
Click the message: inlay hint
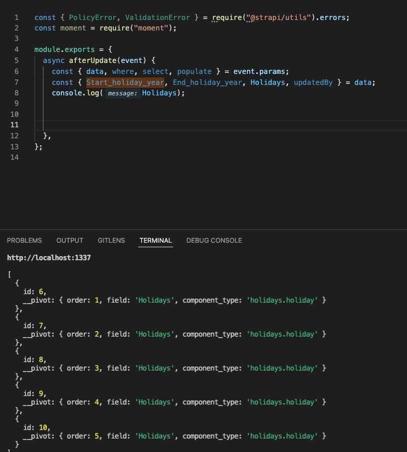pos(123,93)
